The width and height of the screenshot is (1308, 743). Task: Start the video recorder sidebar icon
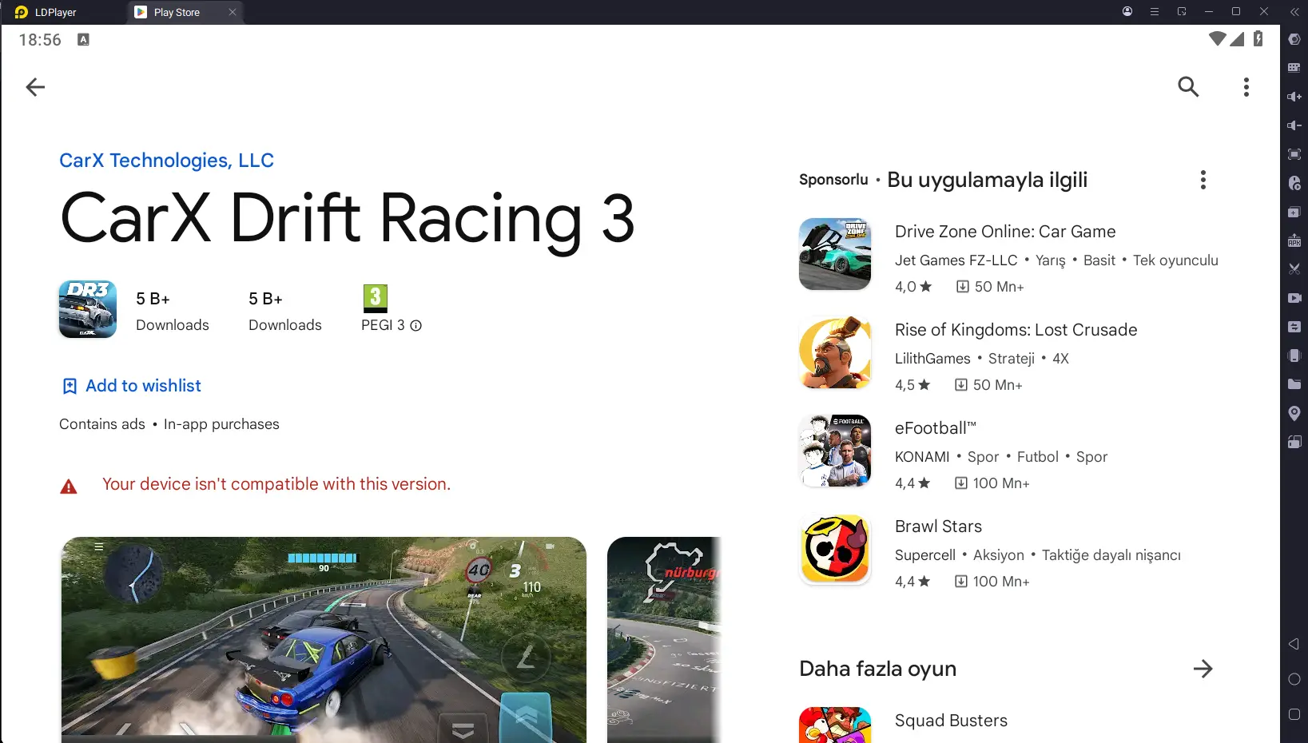(1294, 298)
